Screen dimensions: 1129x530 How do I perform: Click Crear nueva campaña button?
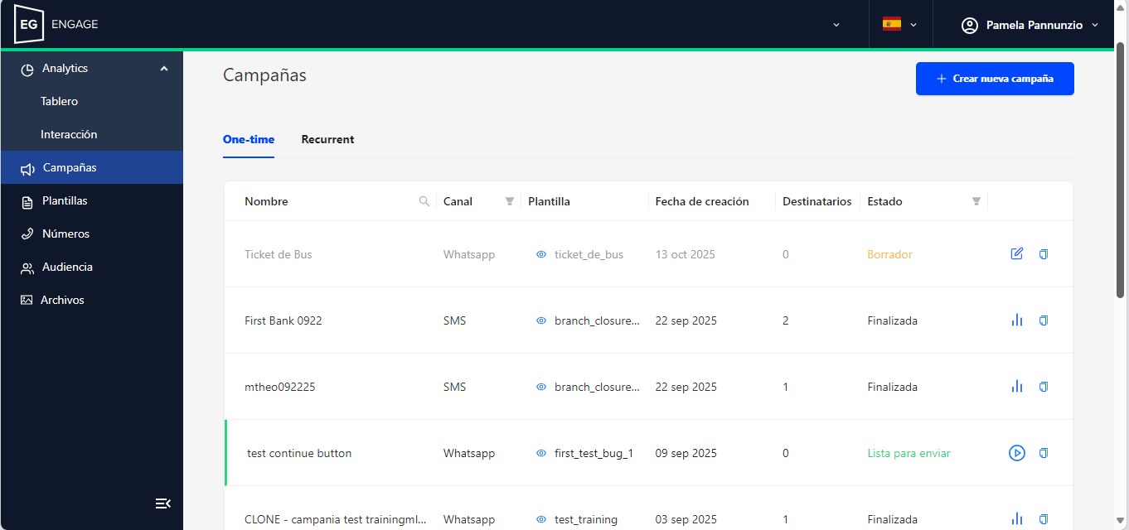995,79
